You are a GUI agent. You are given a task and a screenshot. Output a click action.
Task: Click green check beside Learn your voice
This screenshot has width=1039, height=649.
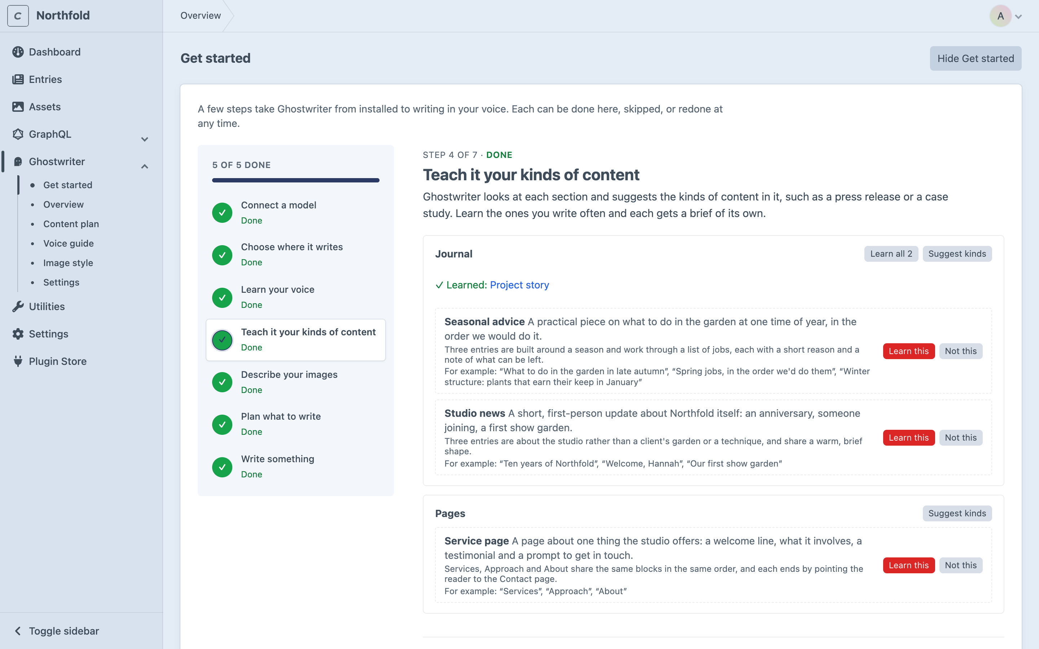pos(222,297)
